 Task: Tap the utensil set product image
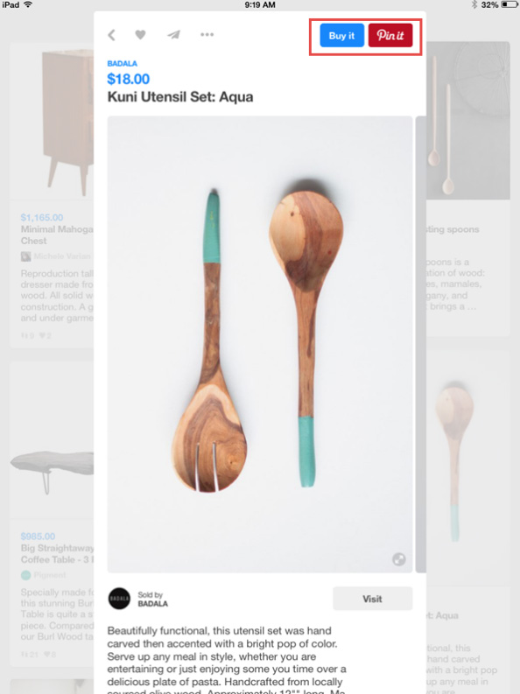(x=260, y=344)
